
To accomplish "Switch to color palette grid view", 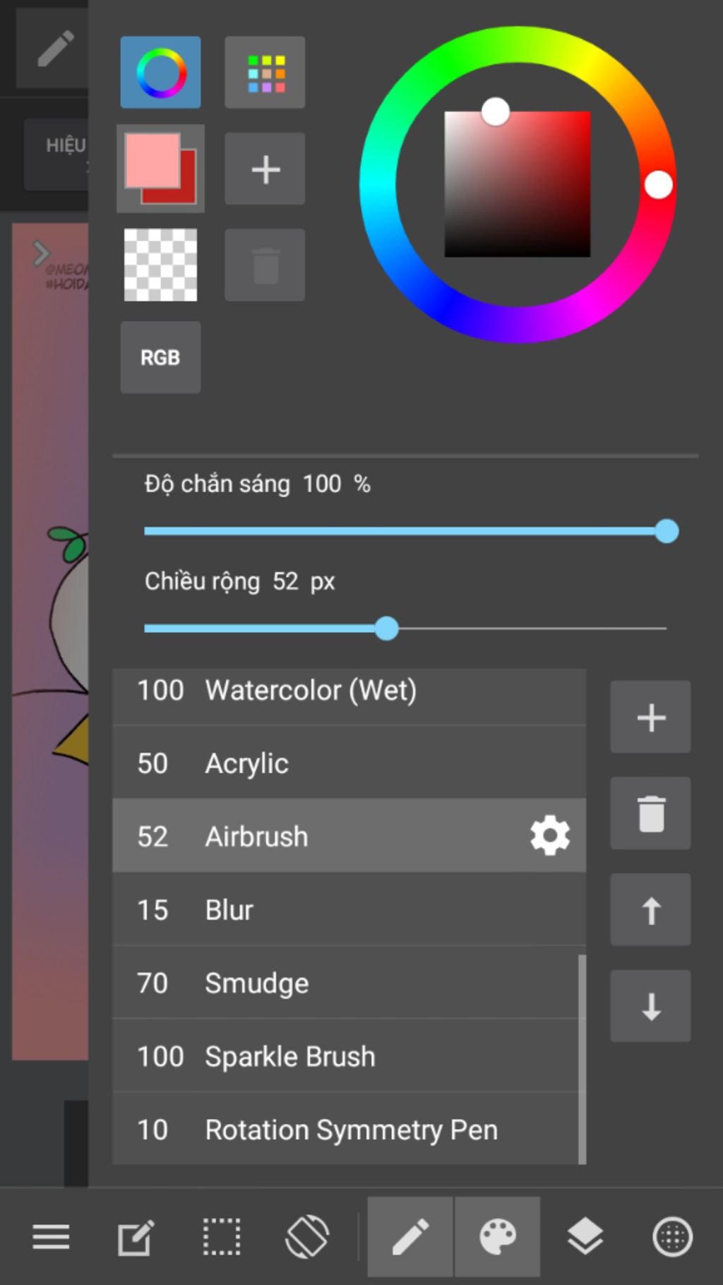I will (265, 72).
